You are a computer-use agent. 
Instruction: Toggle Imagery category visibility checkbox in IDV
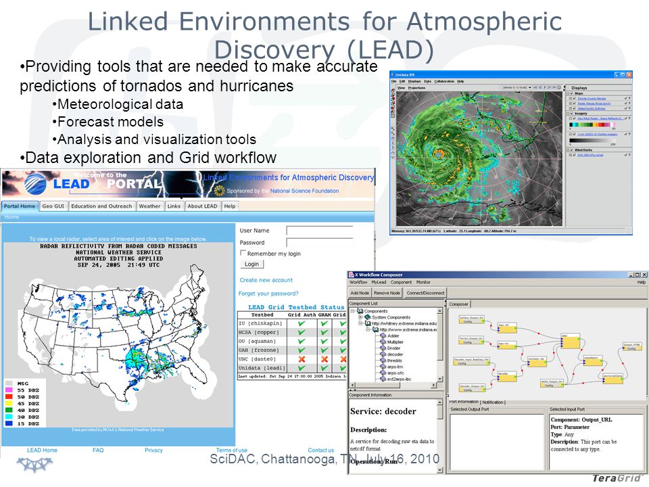[572, 113]
